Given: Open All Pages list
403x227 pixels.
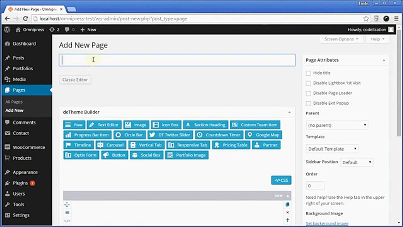Looking at the screenshot, I should click(14, 102).
